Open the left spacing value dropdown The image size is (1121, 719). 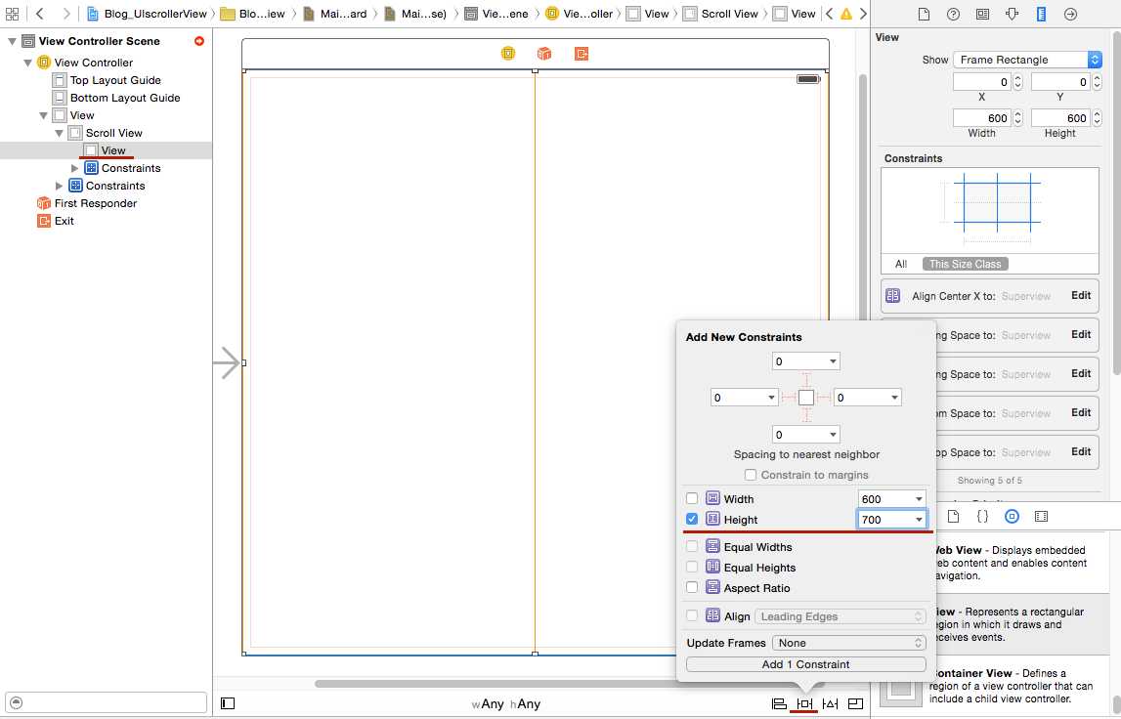[771, 398]
